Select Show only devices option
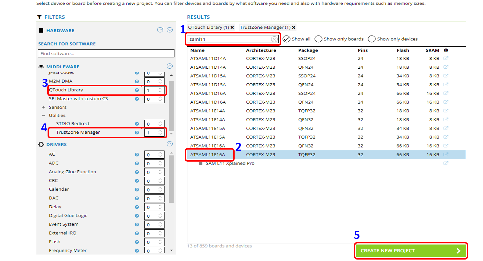The width and height of the screenshot is (483, 261). pos(372,39)
